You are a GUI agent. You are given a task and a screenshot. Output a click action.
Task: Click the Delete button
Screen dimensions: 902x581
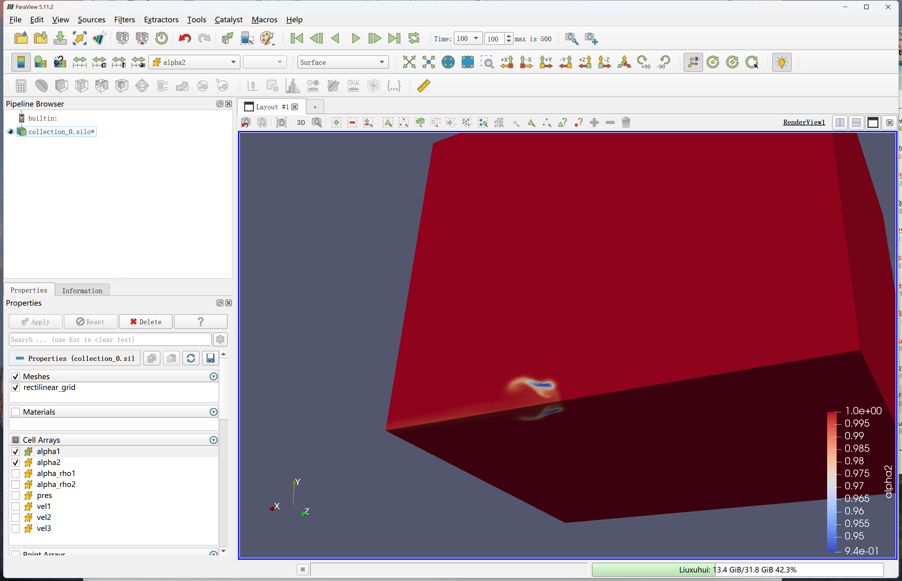[x=146, y=321]
